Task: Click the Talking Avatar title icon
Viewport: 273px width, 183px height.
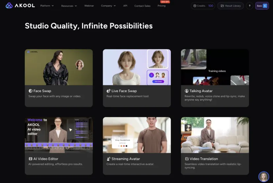Action: (187, 91)
